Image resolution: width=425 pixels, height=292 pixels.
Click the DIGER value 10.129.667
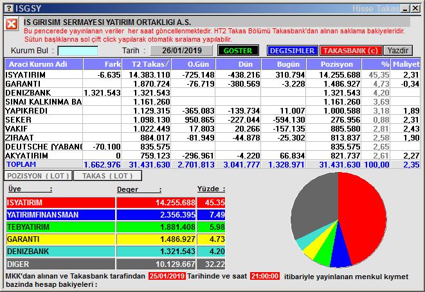pos(176,264)
